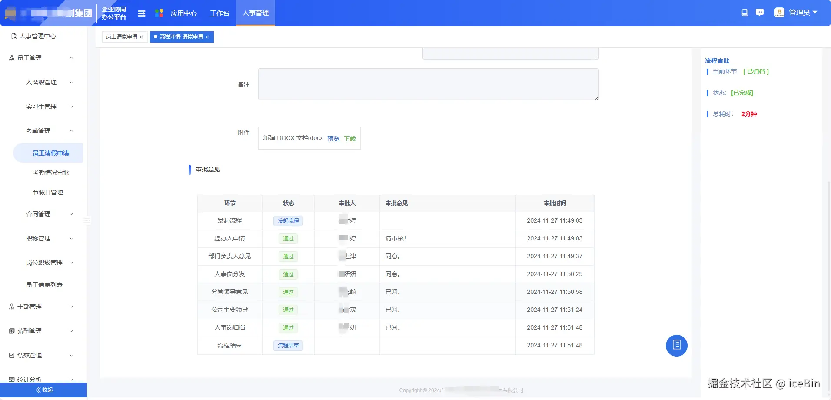The image size is (831, 400).
Task: Click the mobile device icon in top bar
Action: tap(745, 13)
